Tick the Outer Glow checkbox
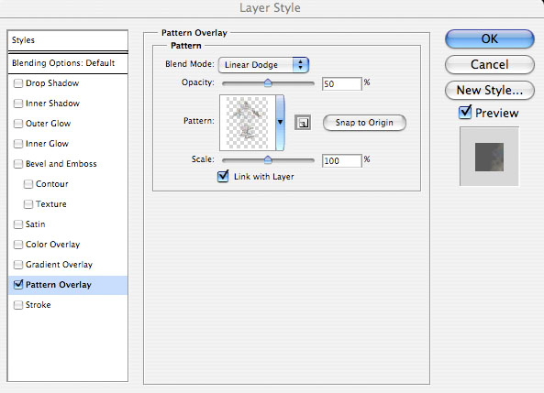This screenshot has width=544, height=393. tap(18, 124)
